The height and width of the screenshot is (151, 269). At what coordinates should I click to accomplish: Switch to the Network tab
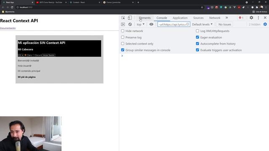point(215,18)
